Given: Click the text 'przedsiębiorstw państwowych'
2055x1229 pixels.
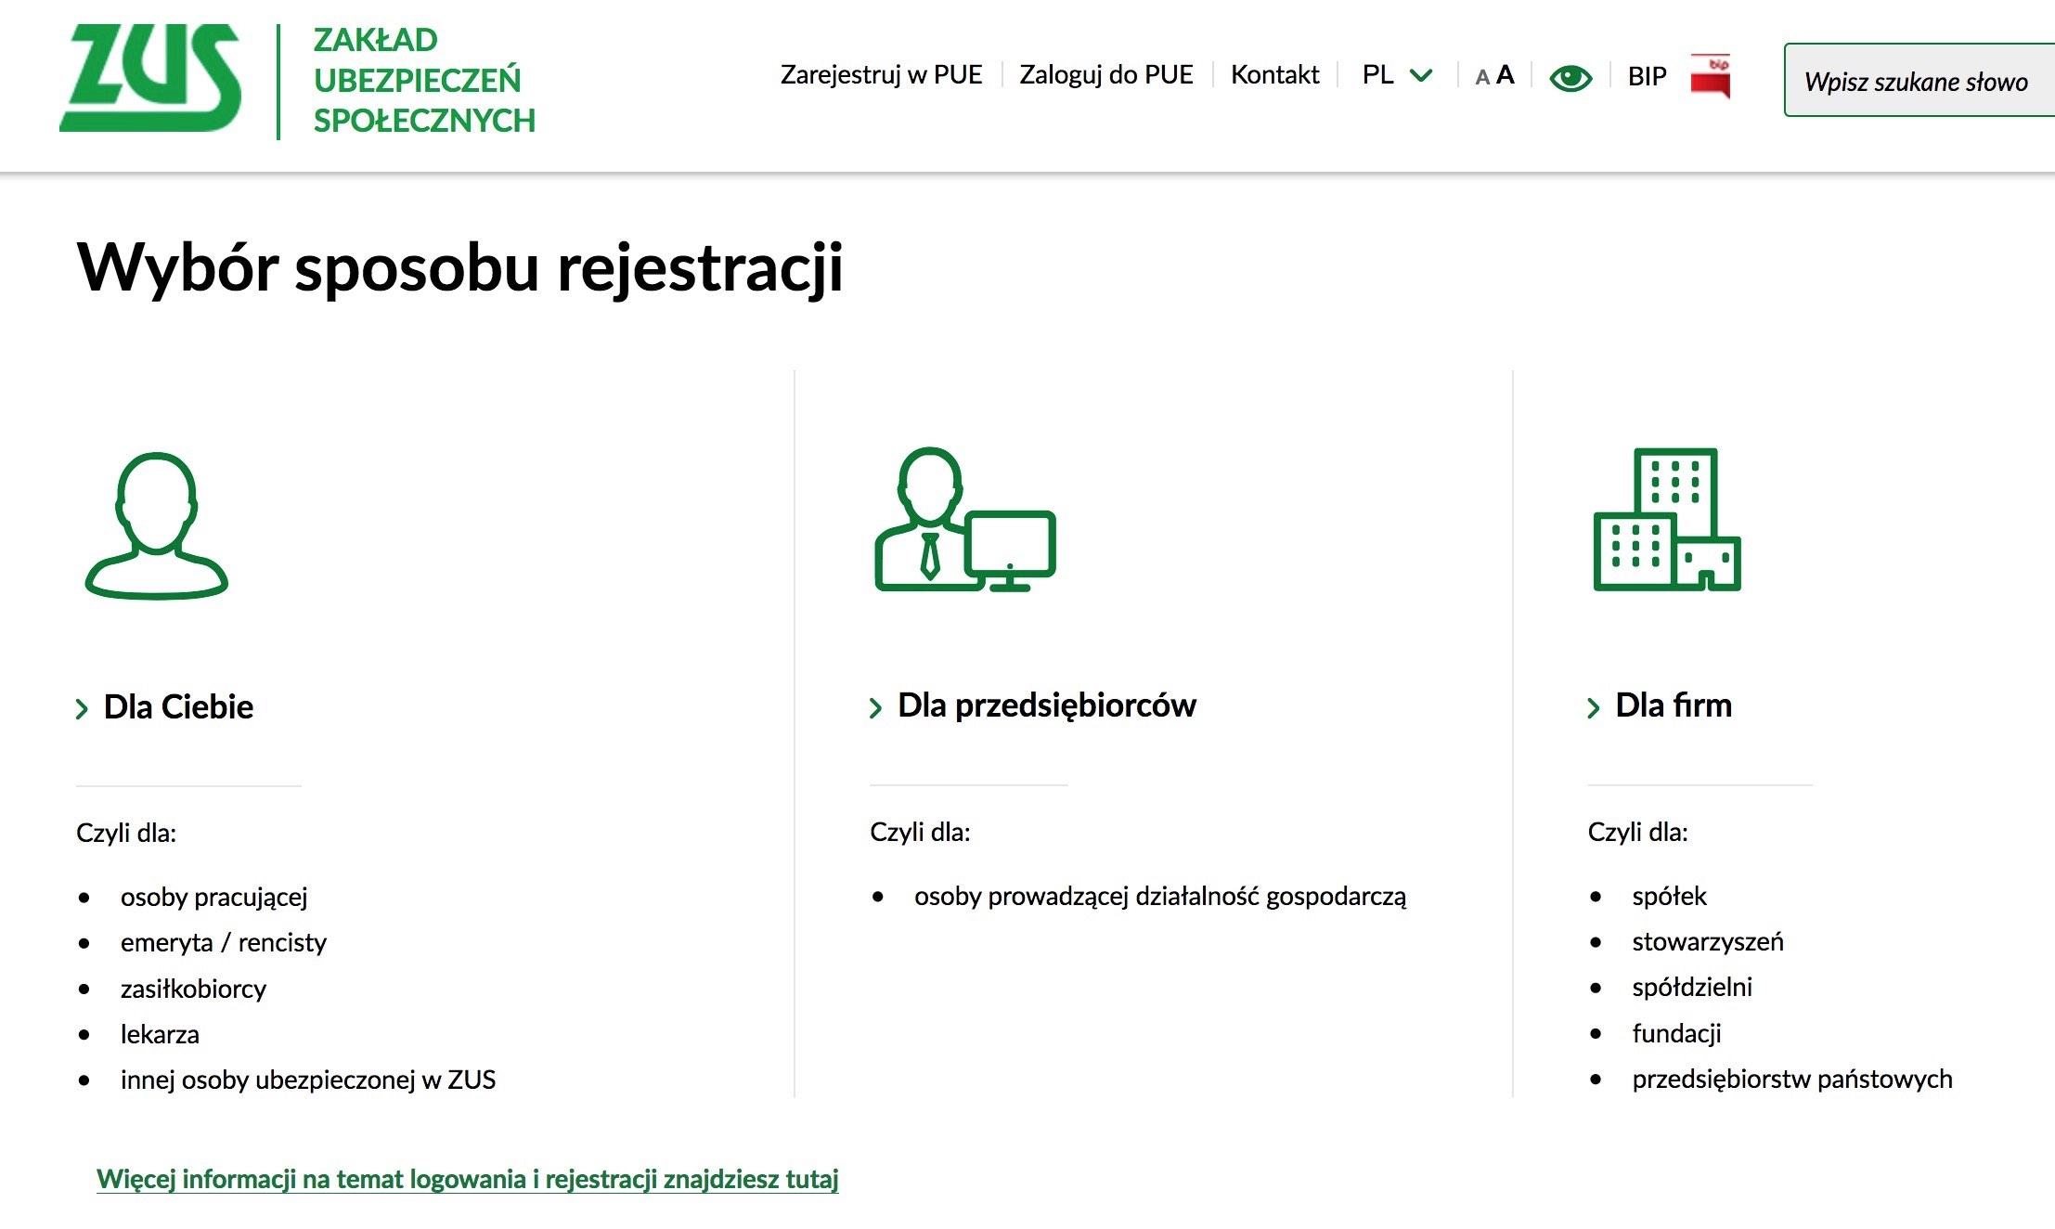Looking at the screenshot, I should pyautogui.click(x=1792, y=1080).
